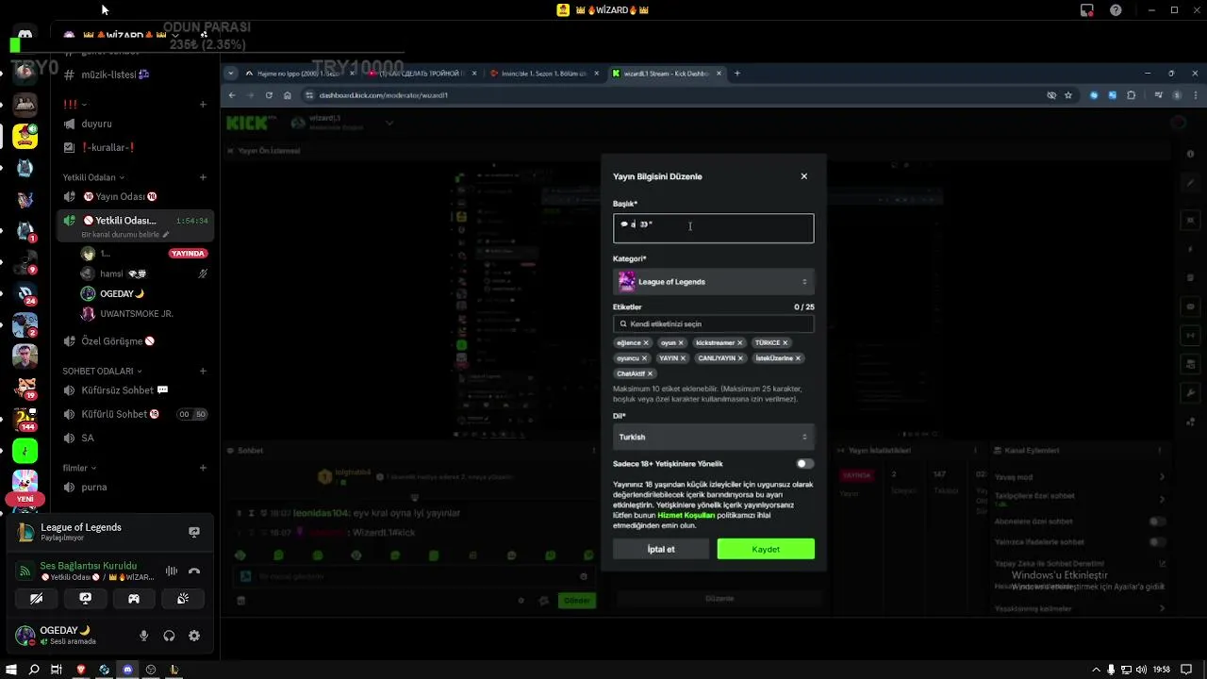This screenshot has height=679, width=1207.
Task: Open the Windows Start menu
Action: [10, 670]
